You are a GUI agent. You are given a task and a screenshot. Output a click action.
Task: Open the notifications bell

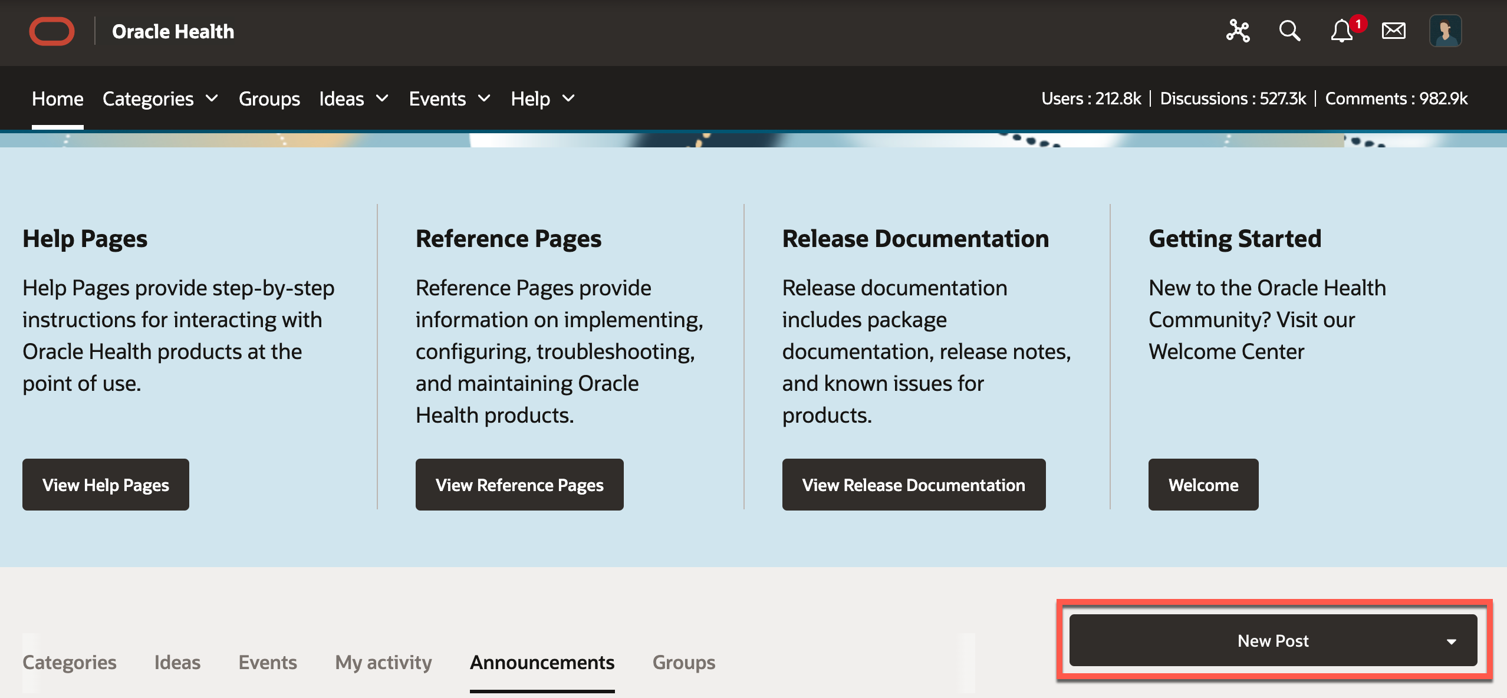pos(1342,31)
